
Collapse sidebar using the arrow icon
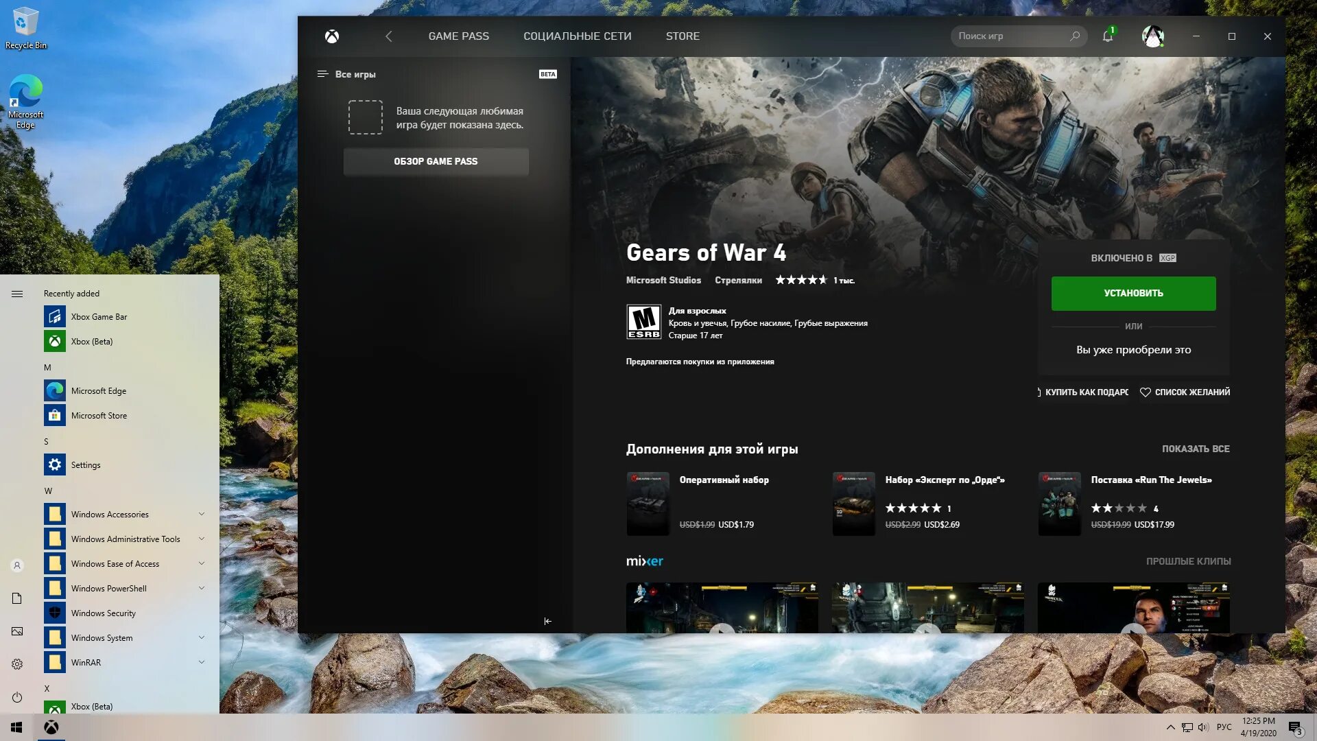coord(547,621)
